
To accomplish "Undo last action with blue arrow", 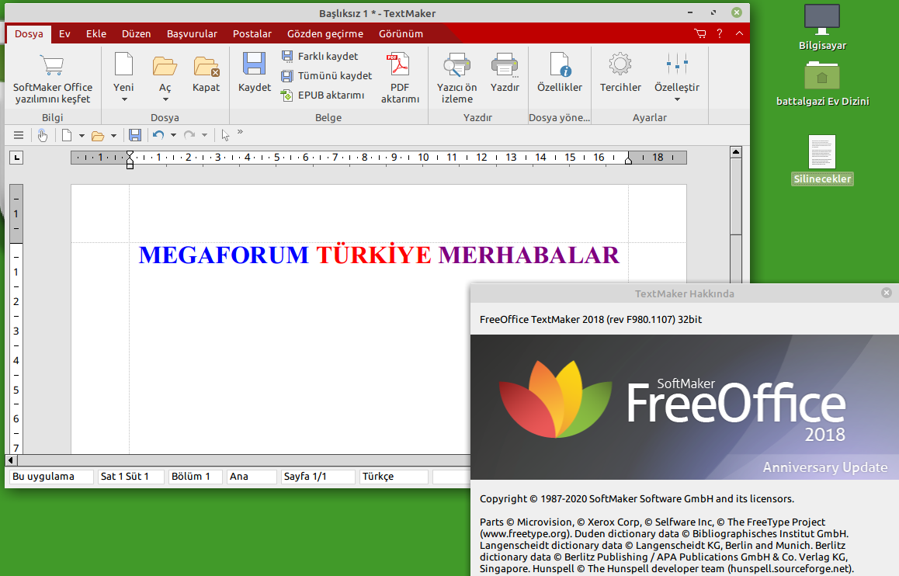I will [x=159, y=135].
